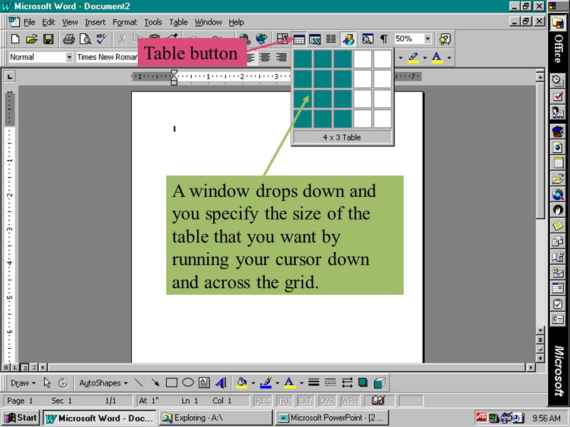Click the Select Browse Object button

click(x=540, y=349)
